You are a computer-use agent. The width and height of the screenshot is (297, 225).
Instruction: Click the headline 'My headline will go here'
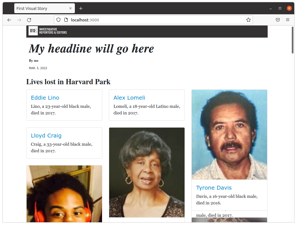(x=91, y=49)
